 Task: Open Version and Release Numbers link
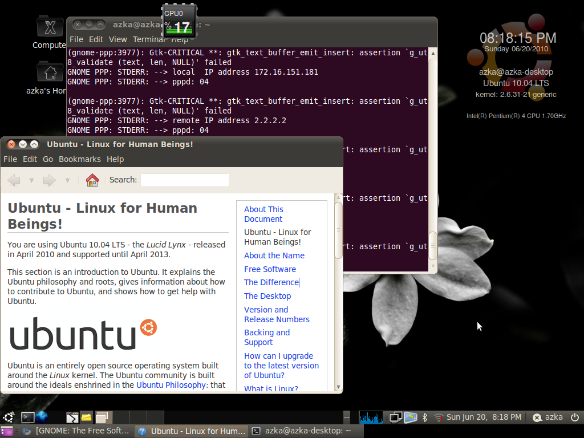tap(277, 314)
